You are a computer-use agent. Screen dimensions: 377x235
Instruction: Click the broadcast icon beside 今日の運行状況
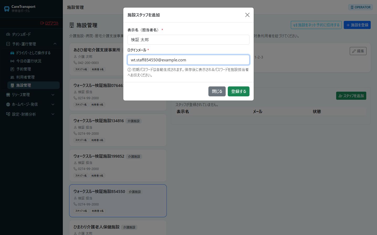[12, 61]
